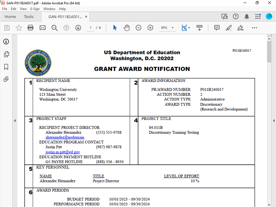Expand the left navigation pane arrow
Screen dimensions: 276x207
(x=15, y=120)
